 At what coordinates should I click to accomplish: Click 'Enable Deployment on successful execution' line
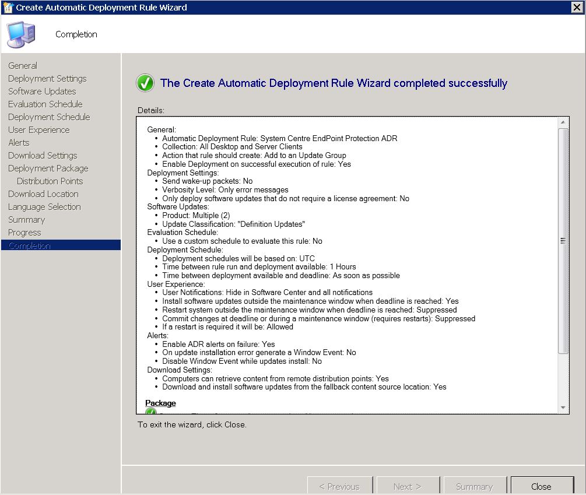[257, 164]
